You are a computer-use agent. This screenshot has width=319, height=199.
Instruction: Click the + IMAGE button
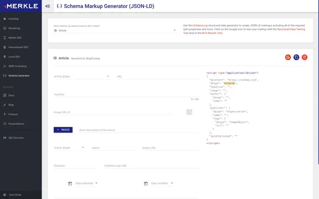63,130
